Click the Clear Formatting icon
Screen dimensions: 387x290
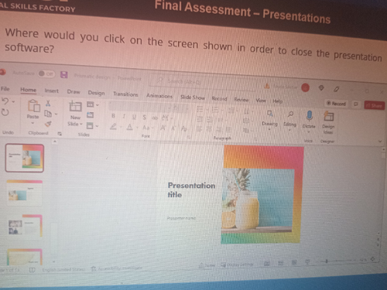(183, 128)
